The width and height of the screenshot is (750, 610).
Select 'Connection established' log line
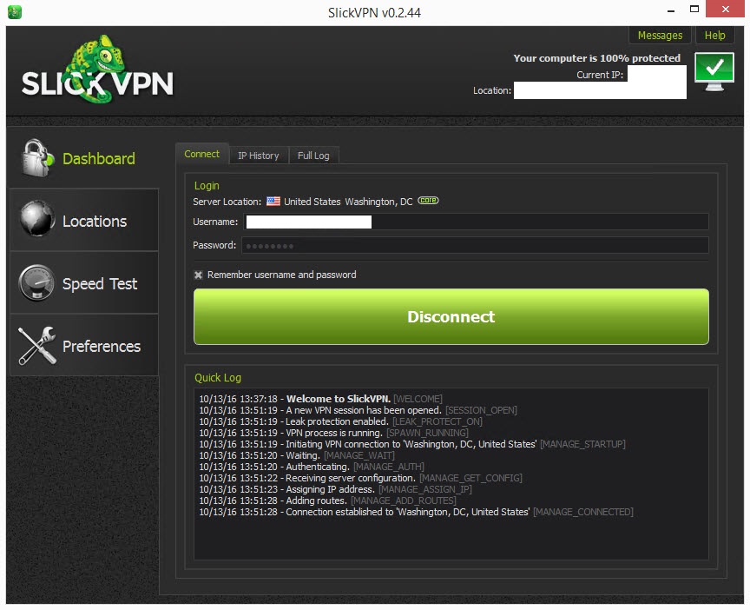pos(416,513)
